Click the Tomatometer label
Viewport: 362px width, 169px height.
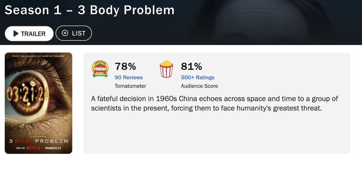pos(130,86)
